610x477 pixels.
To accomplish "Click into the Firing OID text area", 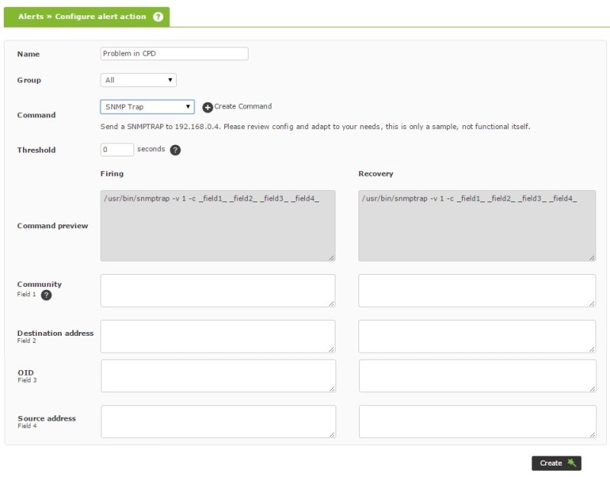I will coord(218,375).
